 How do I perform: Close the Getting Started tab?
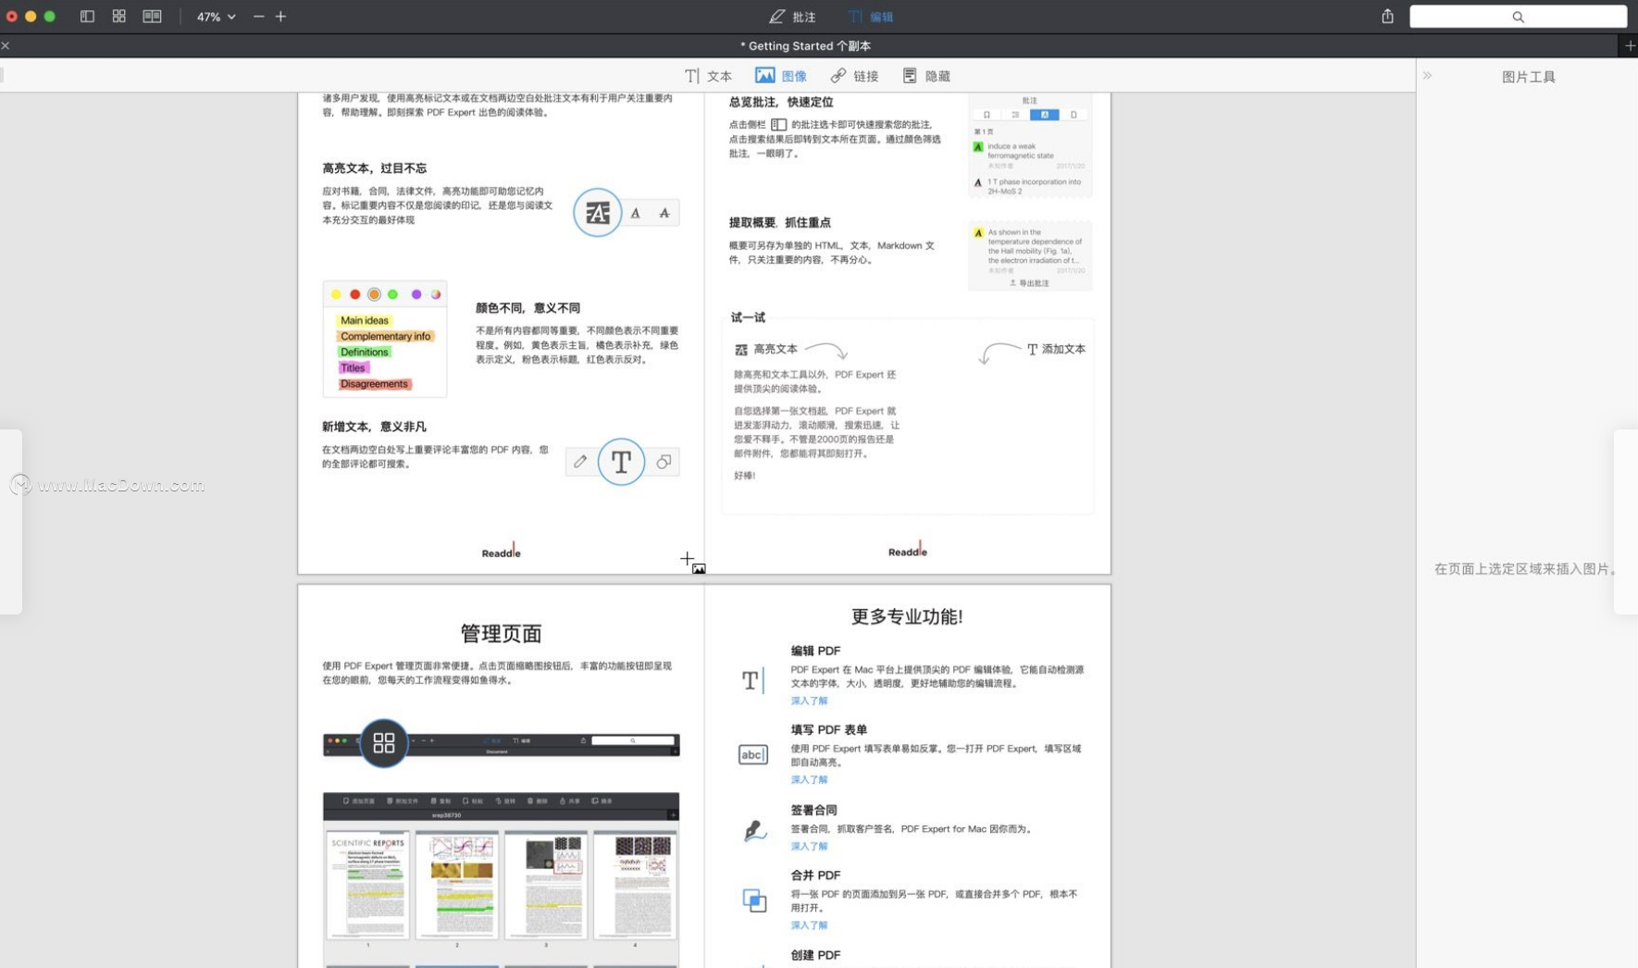click(x=6, y=45)
